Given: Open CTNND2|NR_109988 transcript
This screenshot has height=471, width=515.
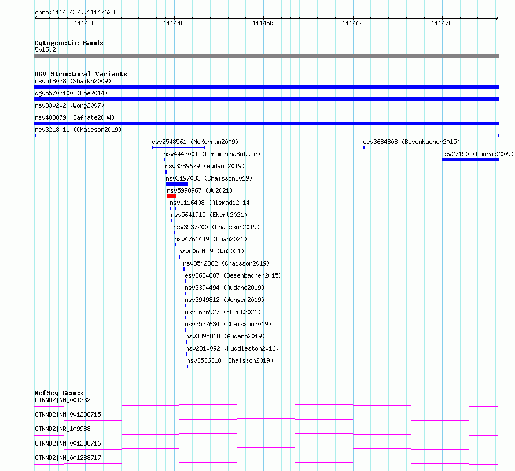Looking at the screenshot, I should pos(62,429).
